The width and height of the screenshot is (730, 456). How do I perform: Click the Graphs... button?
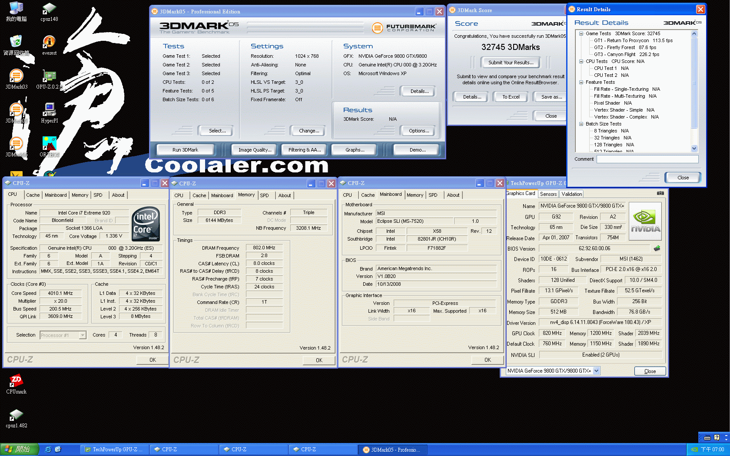[x=355, y=150]
